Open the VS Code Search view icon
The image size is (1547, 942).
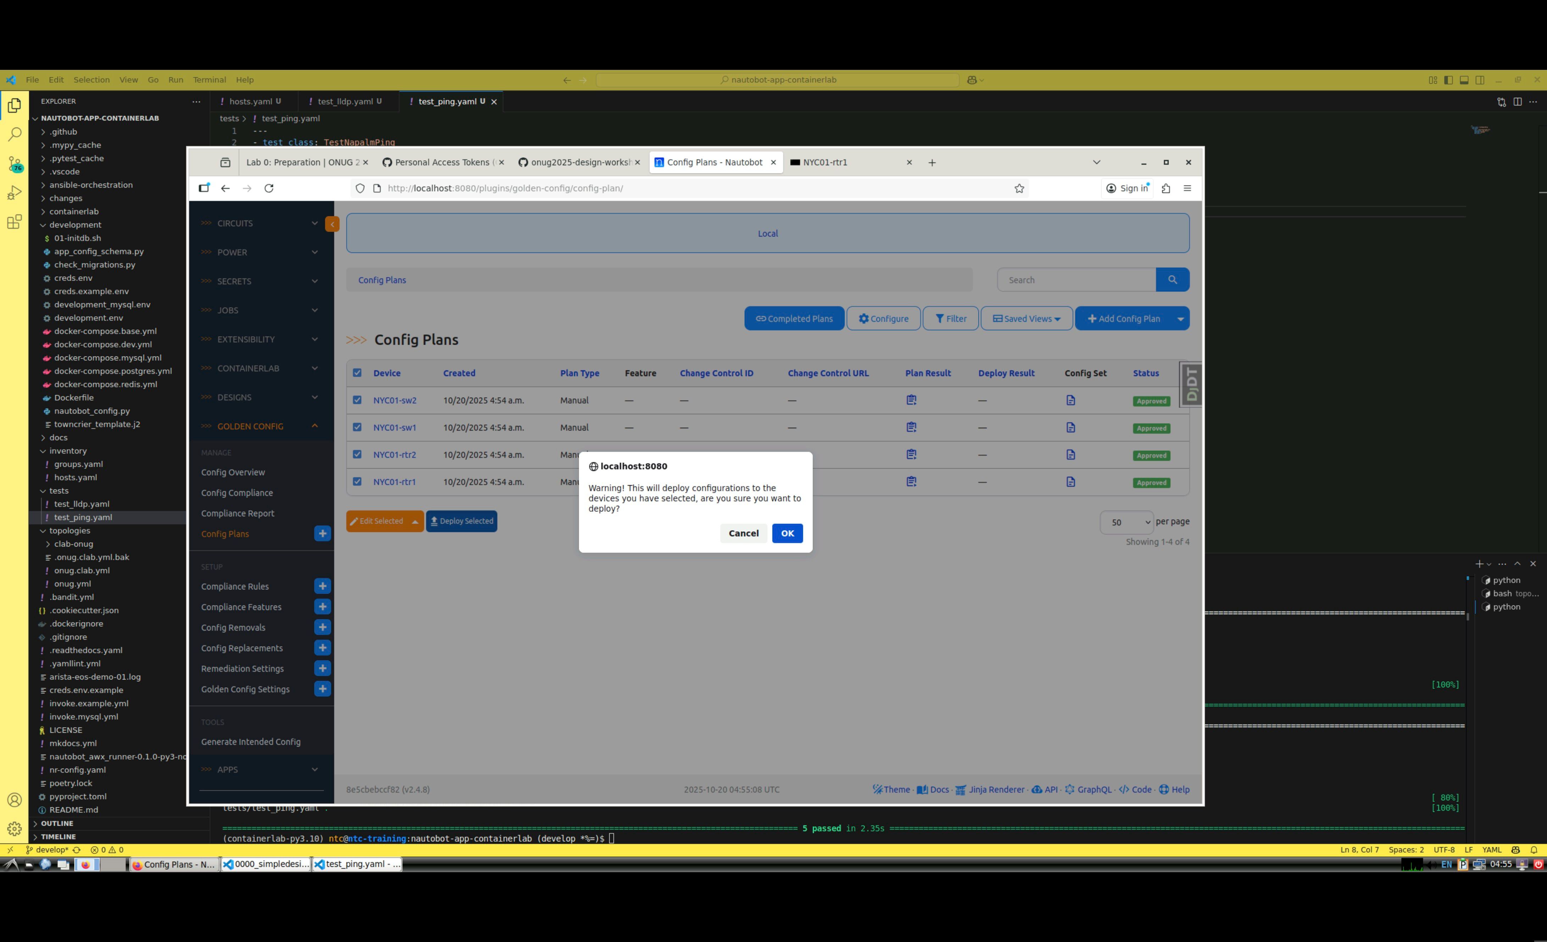tap(15, 134)
